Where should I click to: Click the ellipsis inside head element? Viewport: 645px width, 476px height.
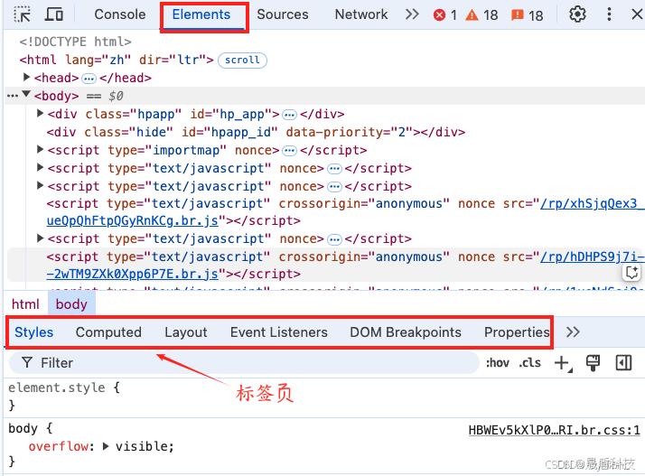point(89,79)
